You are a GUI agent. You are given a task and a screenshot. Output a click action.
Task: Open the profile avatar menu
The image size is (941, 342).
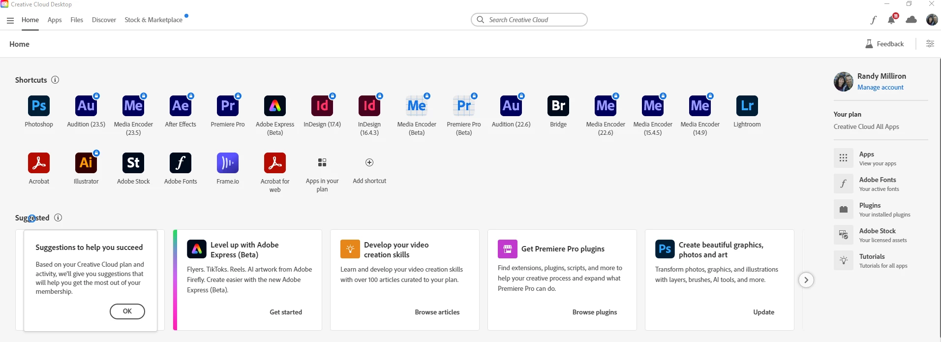[932, 20]
